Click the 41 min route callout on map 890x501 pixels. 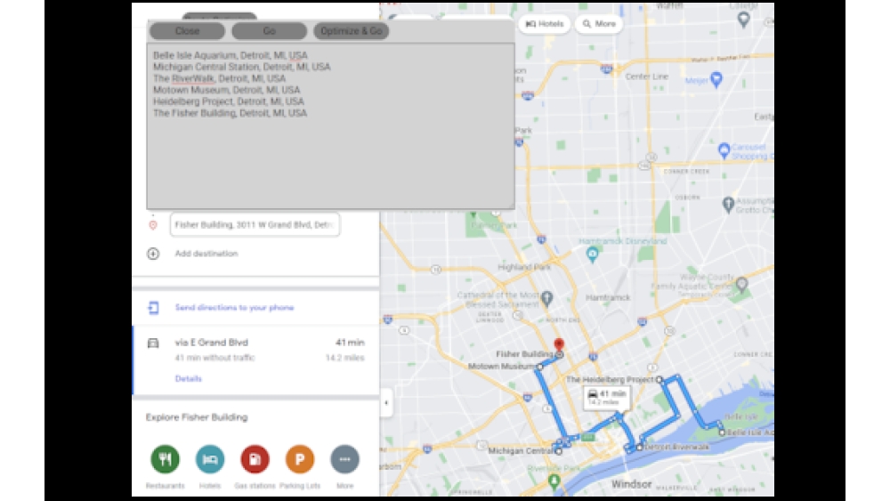tap(607, 397)
